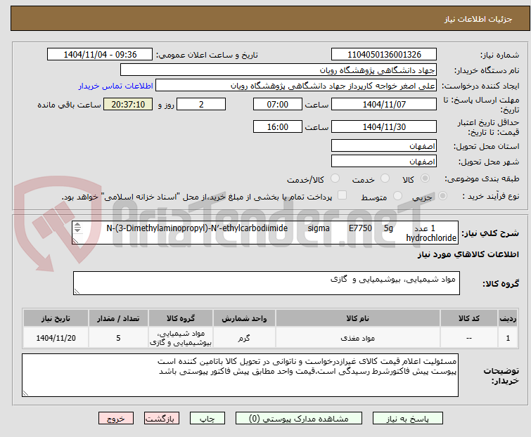Viewport: 531px width, 437px height.
Task: Click resize handle of گروه کالا box
Action: pos(77,292)
